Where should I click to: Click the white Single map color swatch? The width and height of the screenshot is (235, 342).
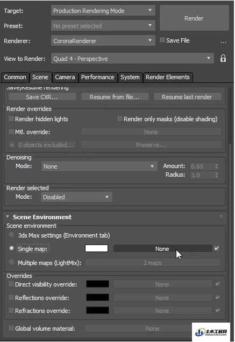pyautogui.click(x=97, y=248)
